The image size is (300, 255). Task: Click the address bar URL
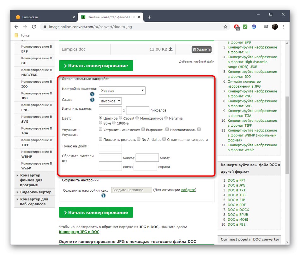click(x=90, y=27)
